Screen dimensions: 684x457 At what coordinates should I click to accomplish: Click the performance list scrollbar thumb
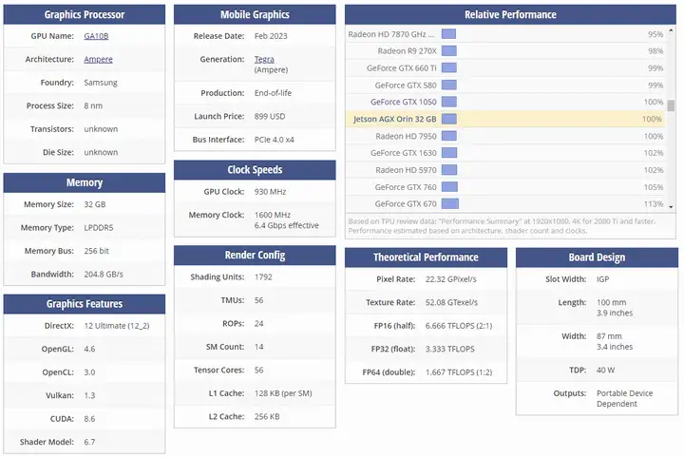pyautogui.click(x=671, y=105)
